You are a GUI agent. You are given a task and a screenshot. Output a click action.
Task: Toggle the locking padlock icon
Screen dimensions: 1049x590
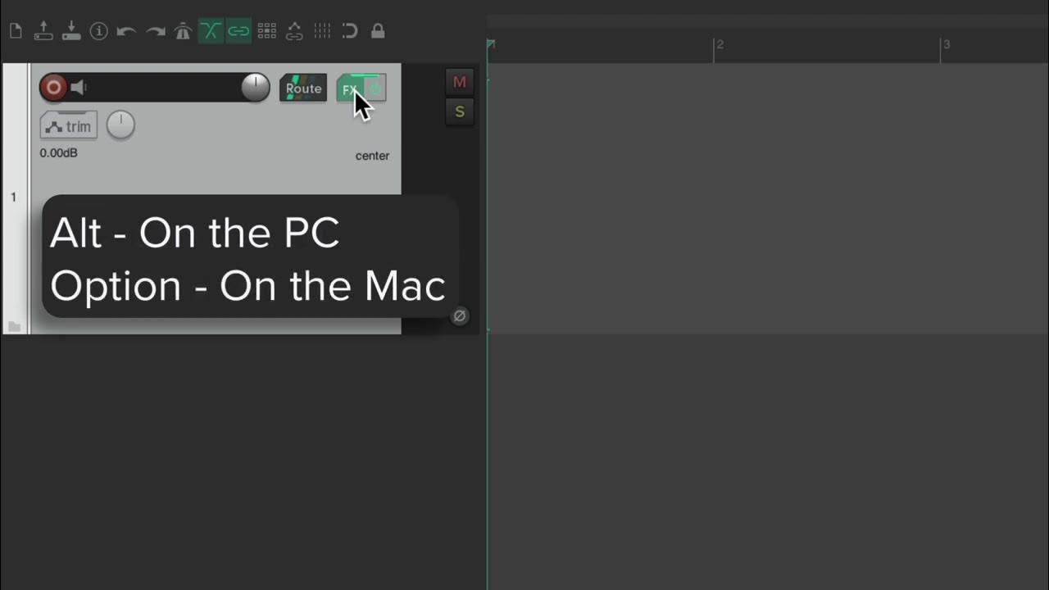pos(378,31)
